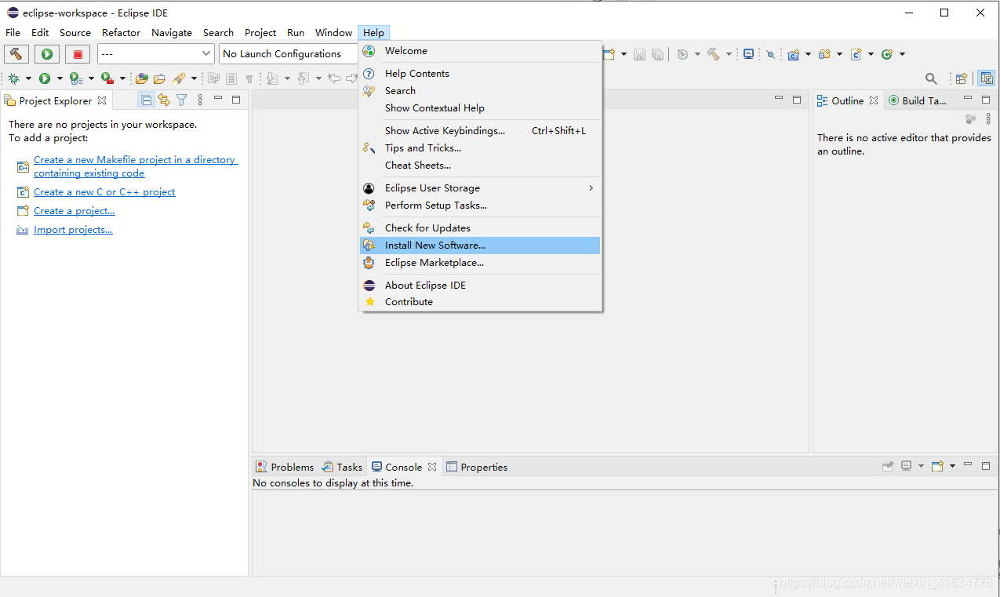Expand the Debug button dropdown arrow
Image resolution: width=1000 pixels, height=597 pixels.
click(28, 78)
